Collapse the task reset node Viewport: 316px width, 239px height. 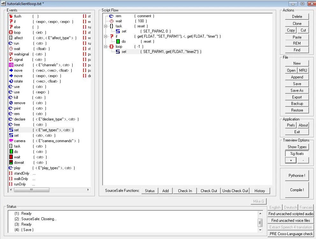tap(106, 26)
